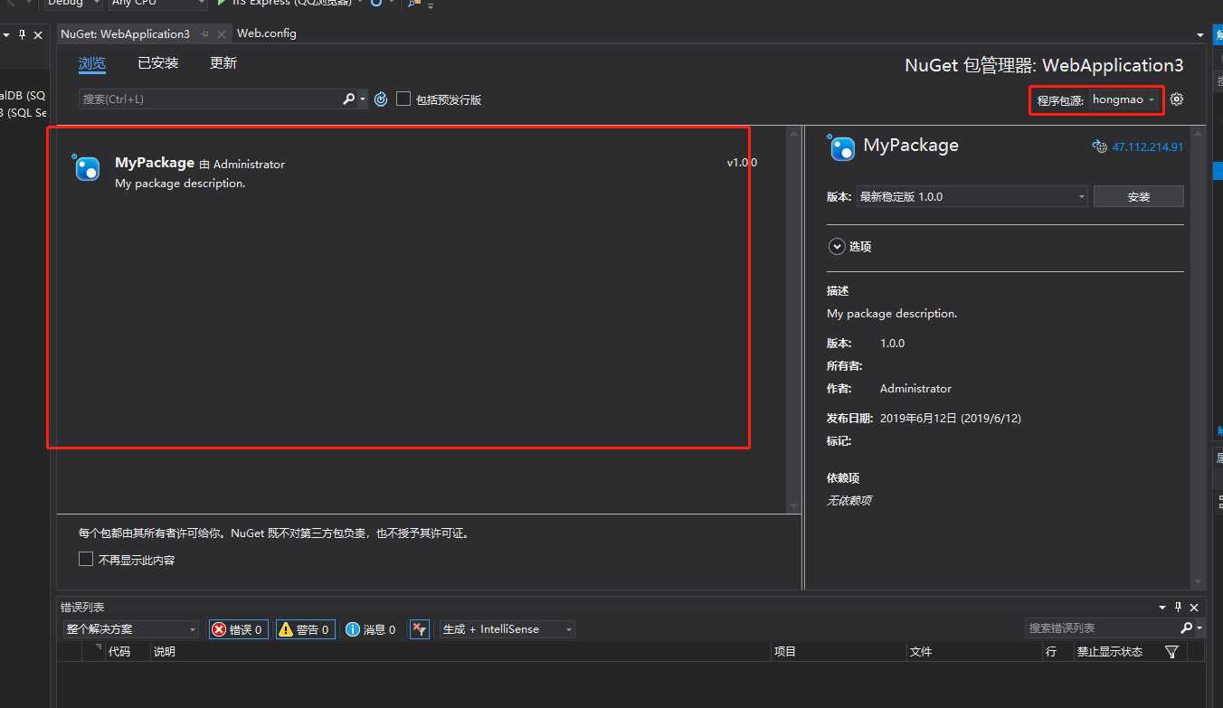Click the globe icon beside 47.112.214.91
Image resolution: width=1223 pixels, height=708 pixels.
pyautogui.click(x=1099, y=146)
